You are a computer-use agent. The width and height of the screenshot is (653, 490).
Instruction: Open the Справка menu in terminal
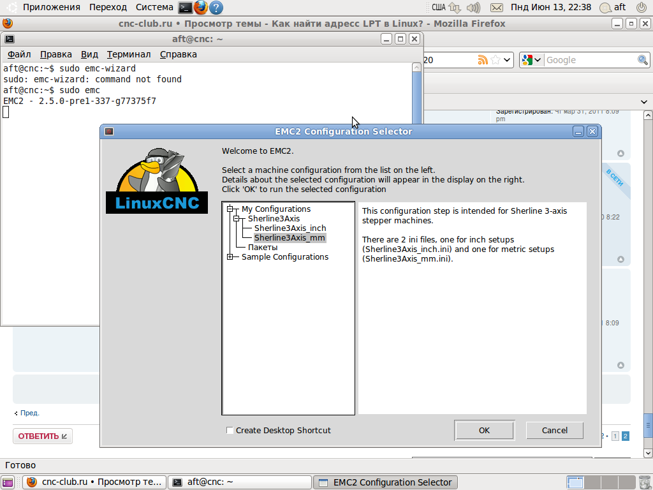pyautogui.click(x=179, y=54)
